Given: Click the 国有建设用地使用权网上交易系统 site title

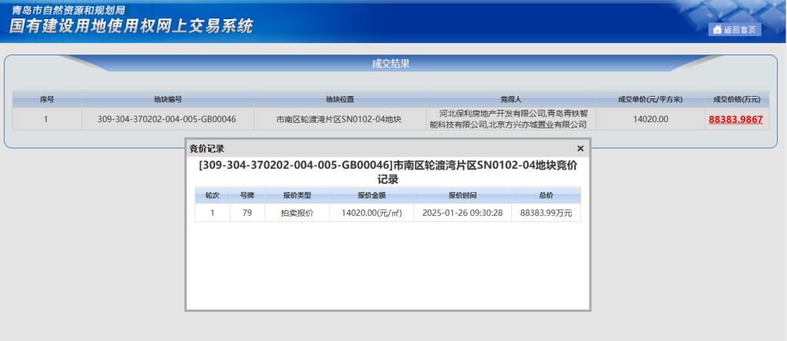Looking at the screenshot, I should click(x=131, y=26).
